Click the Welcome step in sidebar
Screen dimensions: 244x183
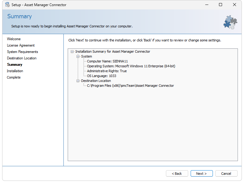[x=14, y=39]
